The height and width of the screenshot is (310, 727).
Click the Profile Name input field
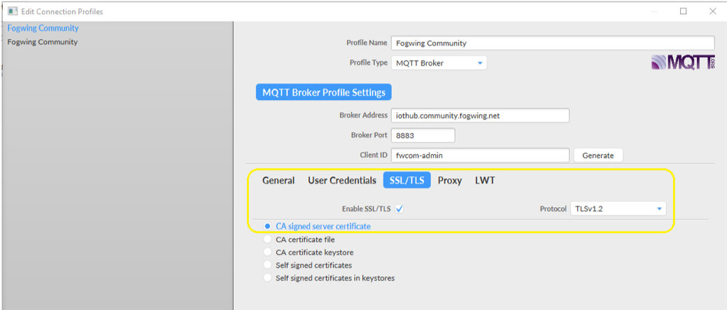pos(553,43)
